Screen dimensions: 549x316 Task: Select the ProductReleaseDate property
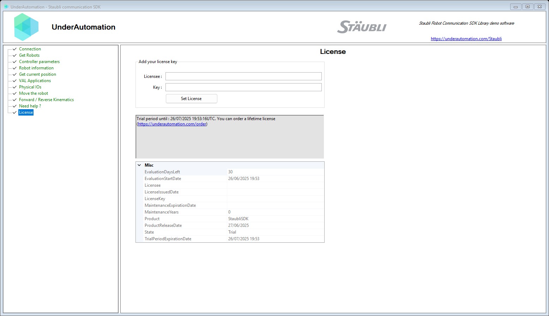click(x=230, y=225)
